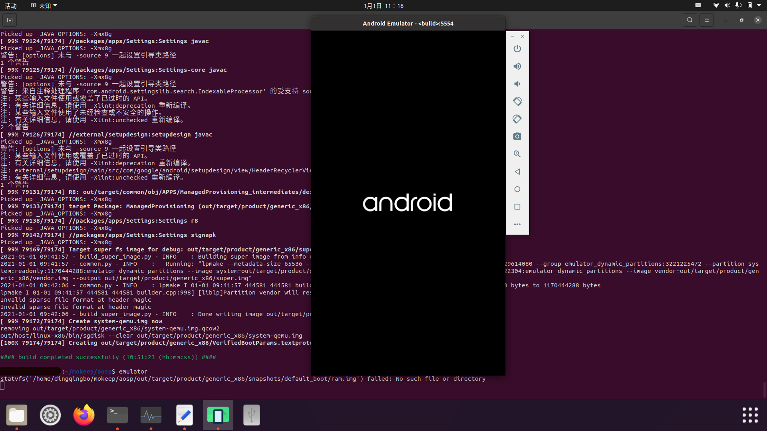Open a new terminal tab
The image size is (767, 431).
pos(10,20)
